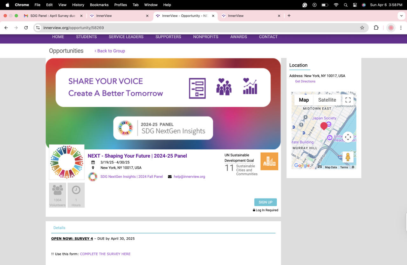The height and width of the screenshot is (265, 407).
Task: Click Map Data on the map footer
Action: coord(331,167)
